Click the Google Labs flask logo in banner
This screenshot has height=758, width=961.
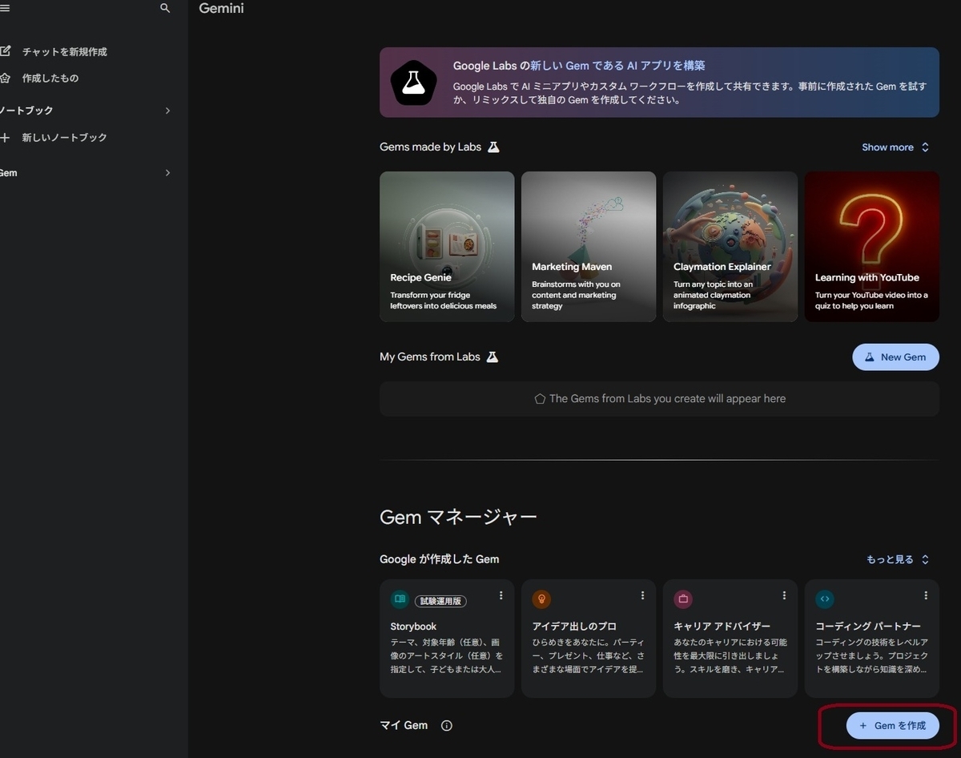(x=413, y=83)
